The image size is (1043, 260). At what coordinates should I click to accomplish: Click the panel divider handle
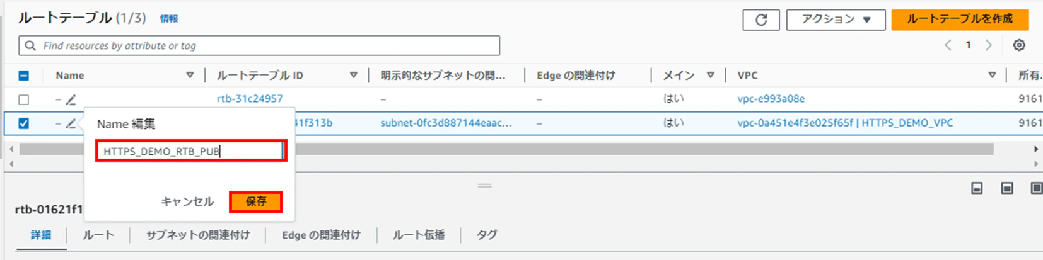click(x=484, y=186)
